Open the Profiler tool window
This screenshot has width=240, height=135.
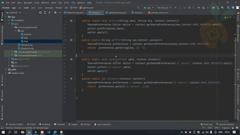(85, 124)
